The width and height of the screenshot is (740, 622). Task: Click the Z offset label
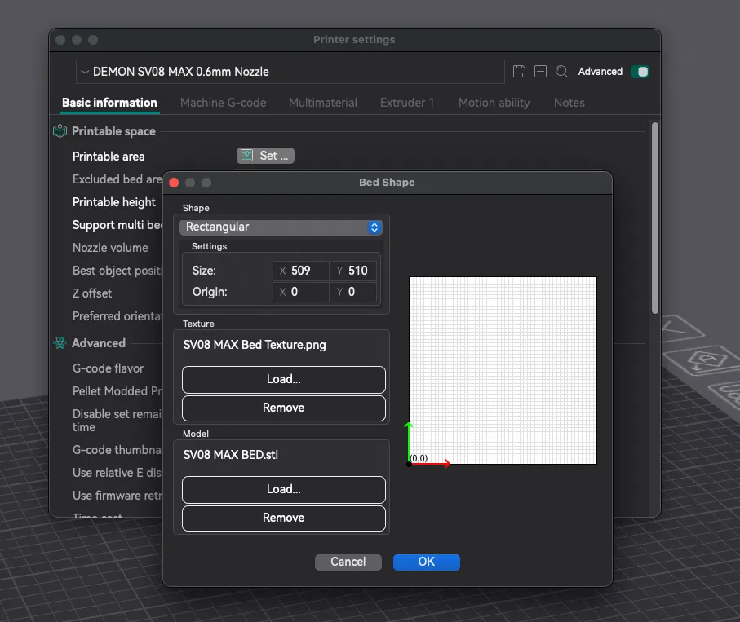tap(92, 293)
